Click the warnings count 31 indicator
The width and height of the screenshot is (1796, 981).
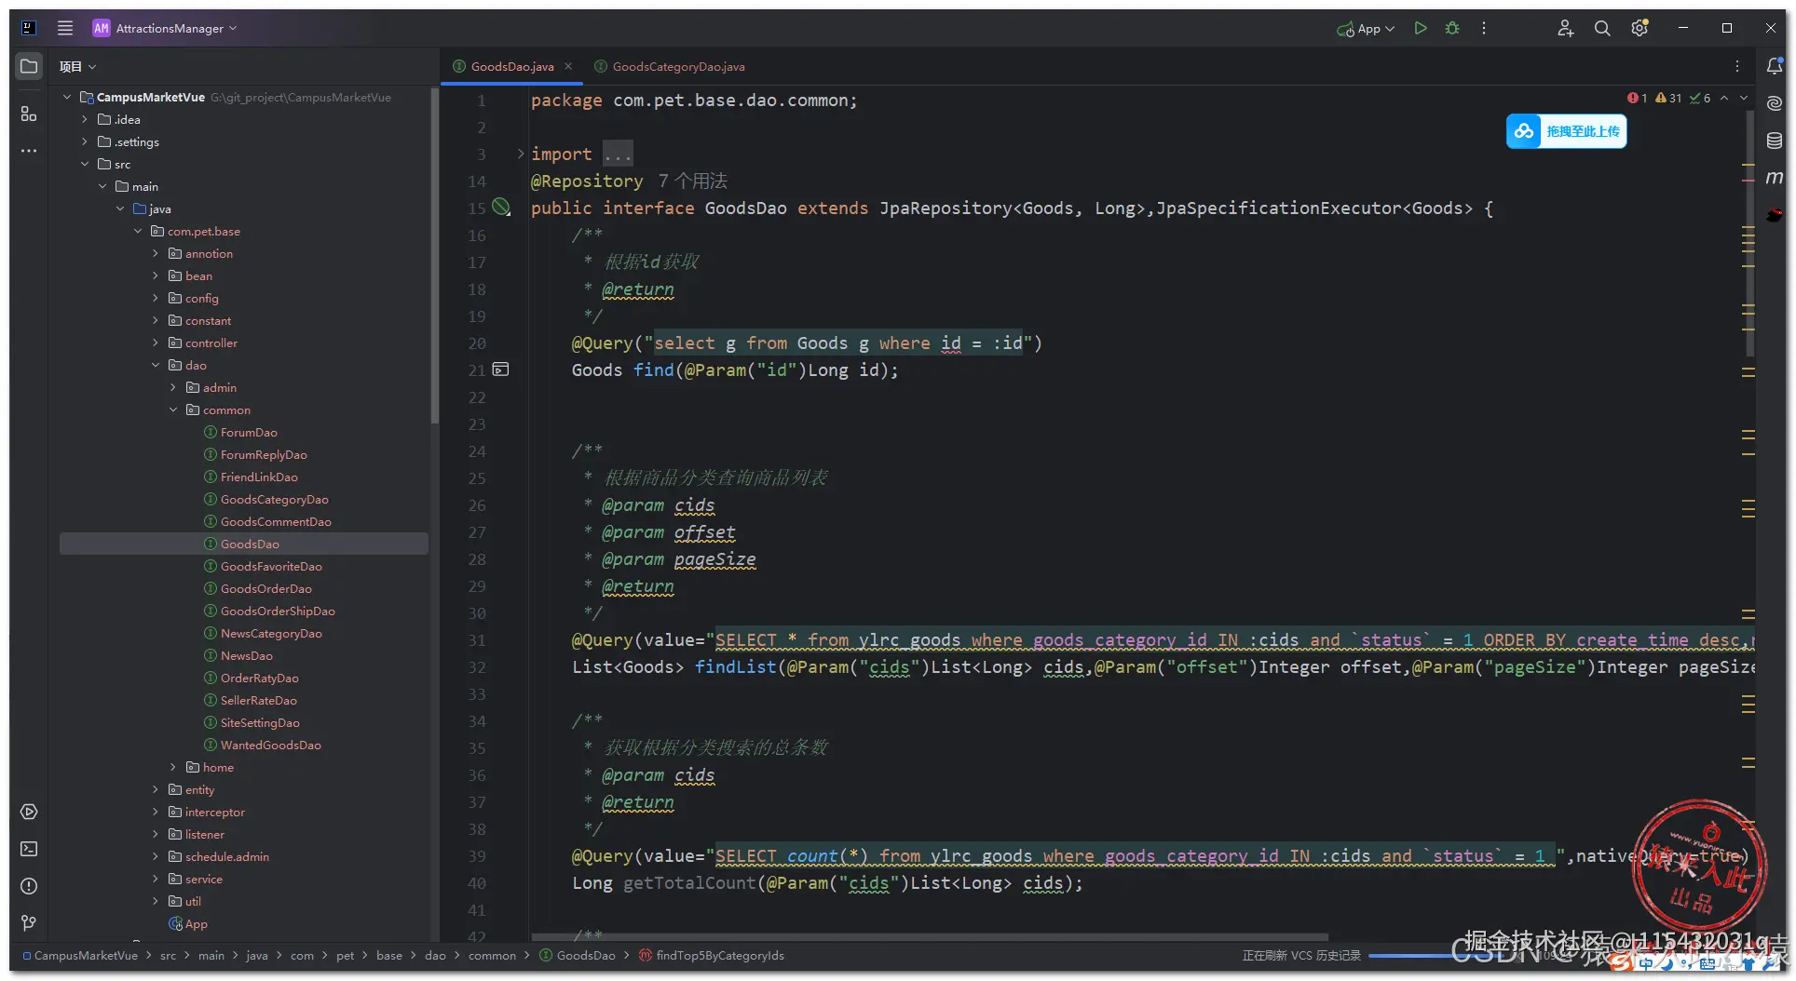[x=1668, y=98]
